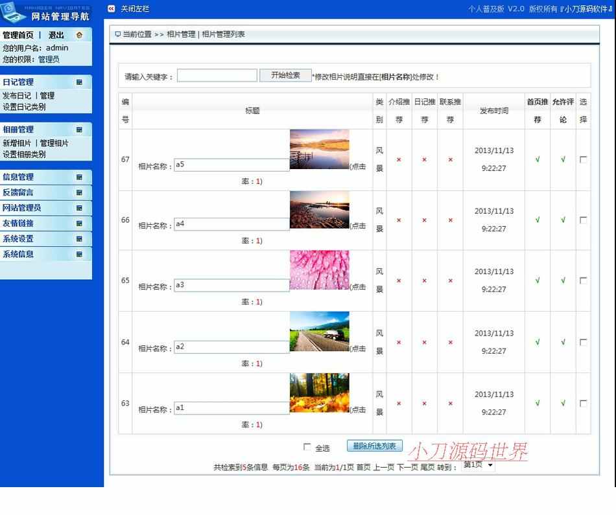Click the 下一页 pagination link

coord(407,467)
